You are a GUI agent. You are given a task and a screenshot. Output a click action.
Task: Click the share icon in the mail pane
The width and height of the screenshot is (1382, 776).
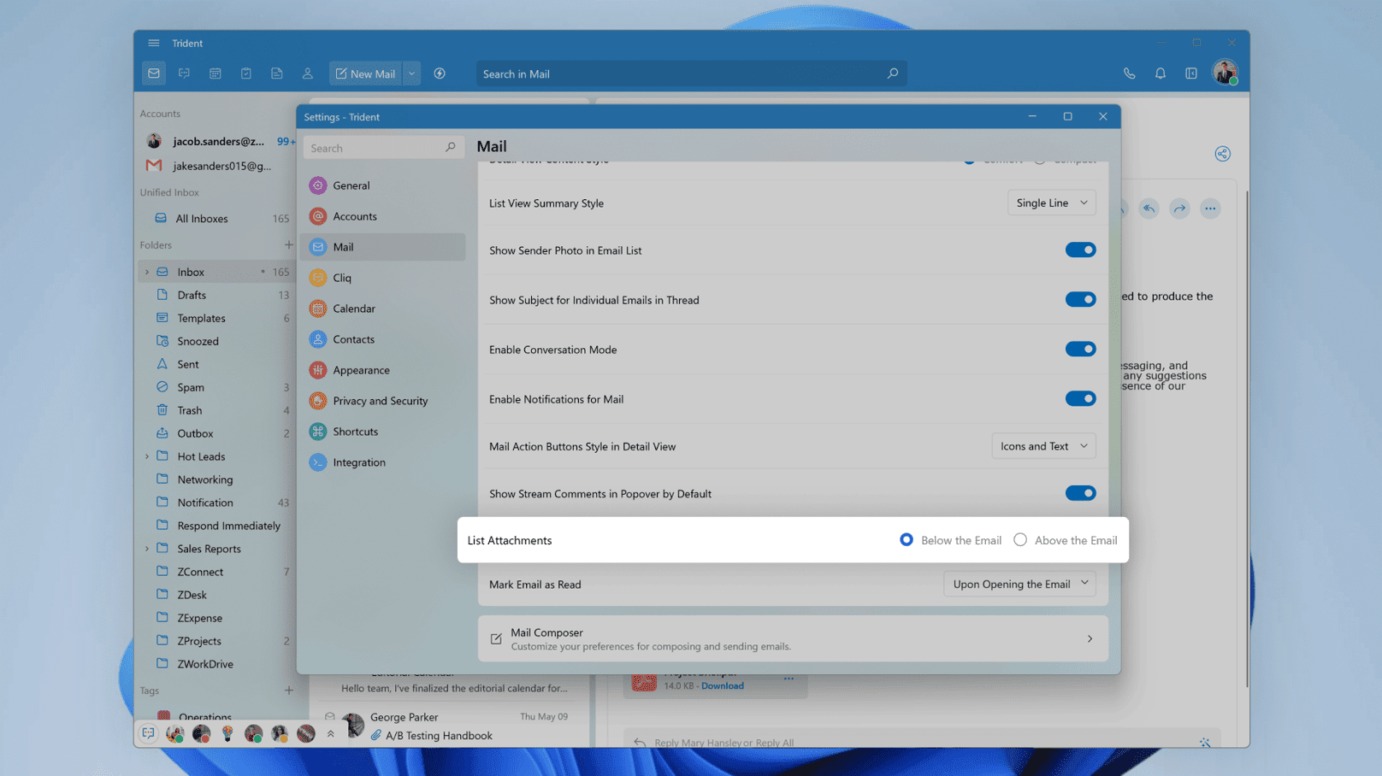click(x=1223, y=154)
